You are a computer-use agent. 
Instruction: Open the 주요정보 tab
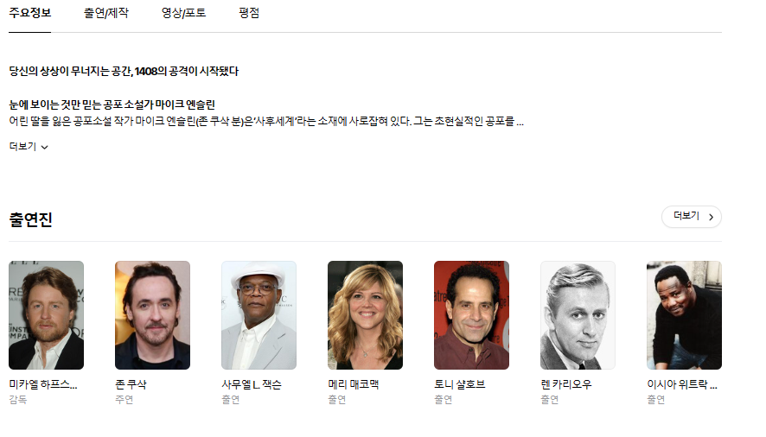click(x=29, y=13)
